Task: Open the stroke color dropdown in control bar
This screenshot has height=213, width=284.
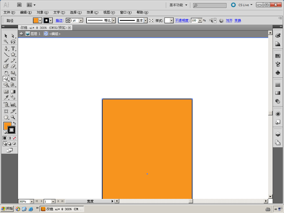Action: coord(51,21)
